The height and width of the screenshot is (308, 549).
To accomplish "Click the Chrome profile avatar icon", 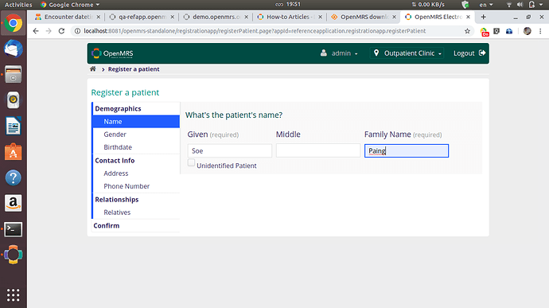I will (x=527, y=31).
